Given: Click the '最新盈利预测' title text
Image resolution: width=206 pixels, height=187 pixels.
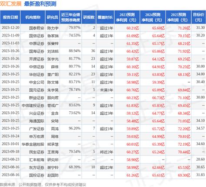Looking at the screenshot, I should pyautogui.click(x=40, y=4).
